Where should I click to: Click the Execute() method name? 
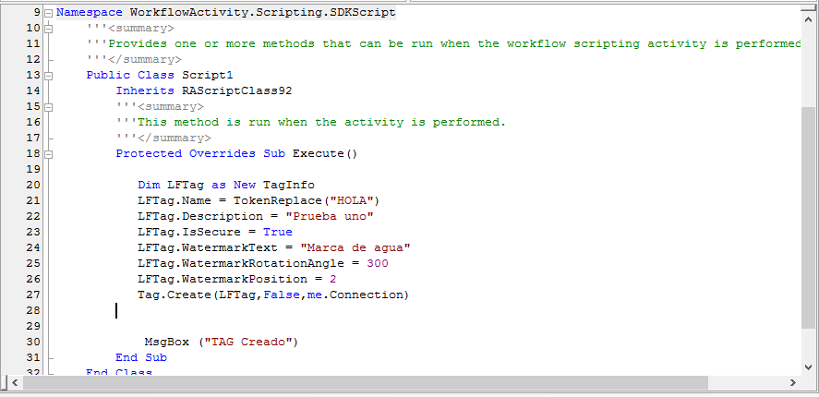pyautogui.click(x=325, y=153)
